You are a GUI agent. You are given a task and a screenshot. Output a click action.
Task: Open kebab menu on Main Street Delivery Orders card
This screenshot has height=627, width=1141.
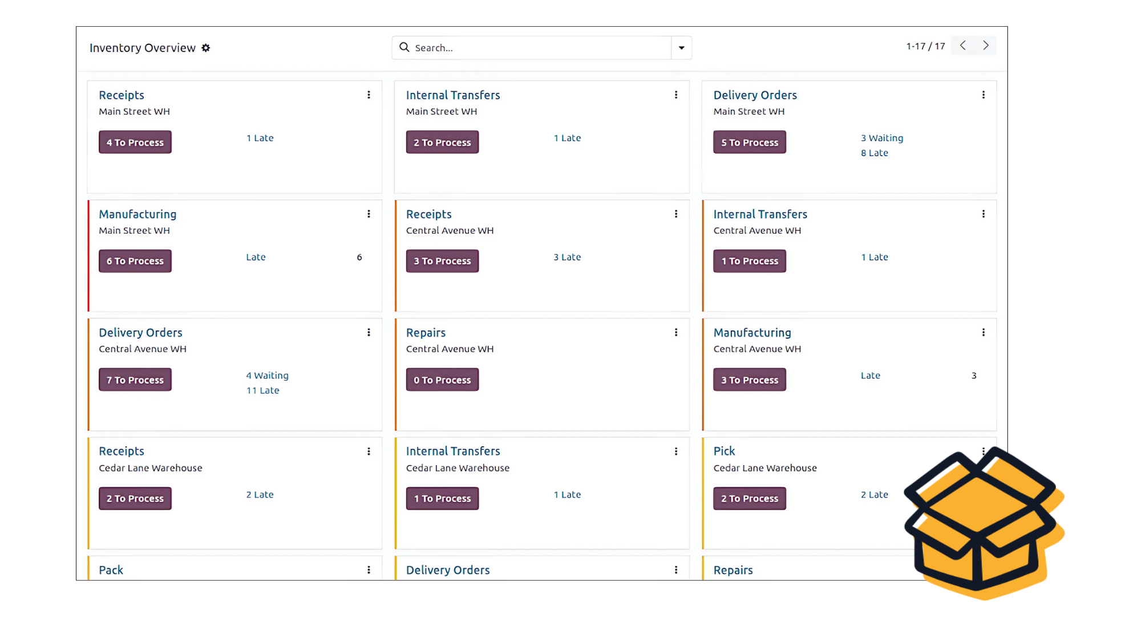coord(983,95)
